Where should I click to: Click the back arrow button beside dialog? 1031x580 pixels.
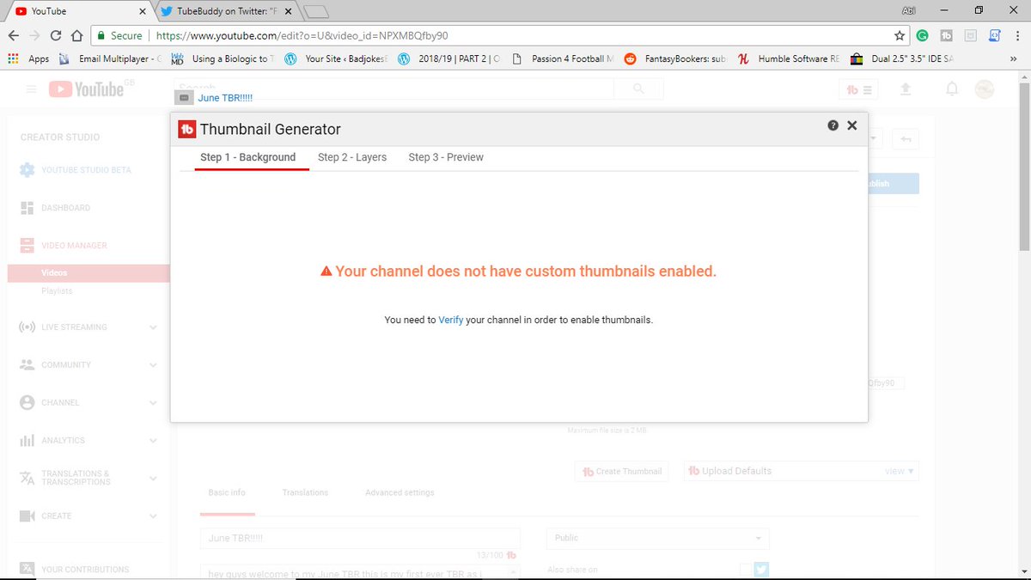pos(904,138)
